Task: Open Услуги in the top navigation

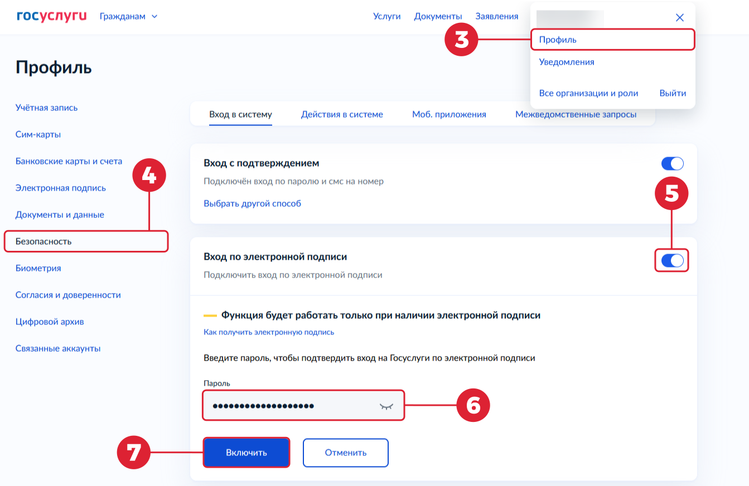Action: tap(387, 16)
